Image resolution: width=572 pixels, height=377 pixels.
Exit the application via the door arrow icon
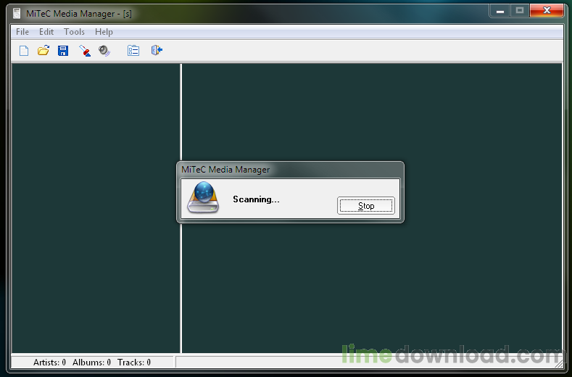[157, 50]
